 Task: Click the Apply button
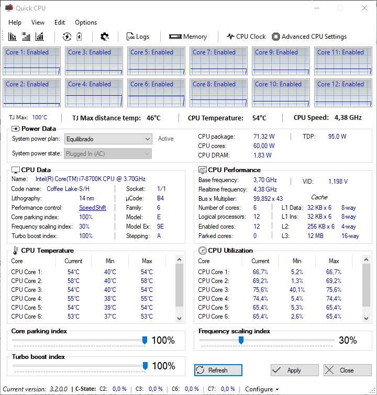point(295,370)
